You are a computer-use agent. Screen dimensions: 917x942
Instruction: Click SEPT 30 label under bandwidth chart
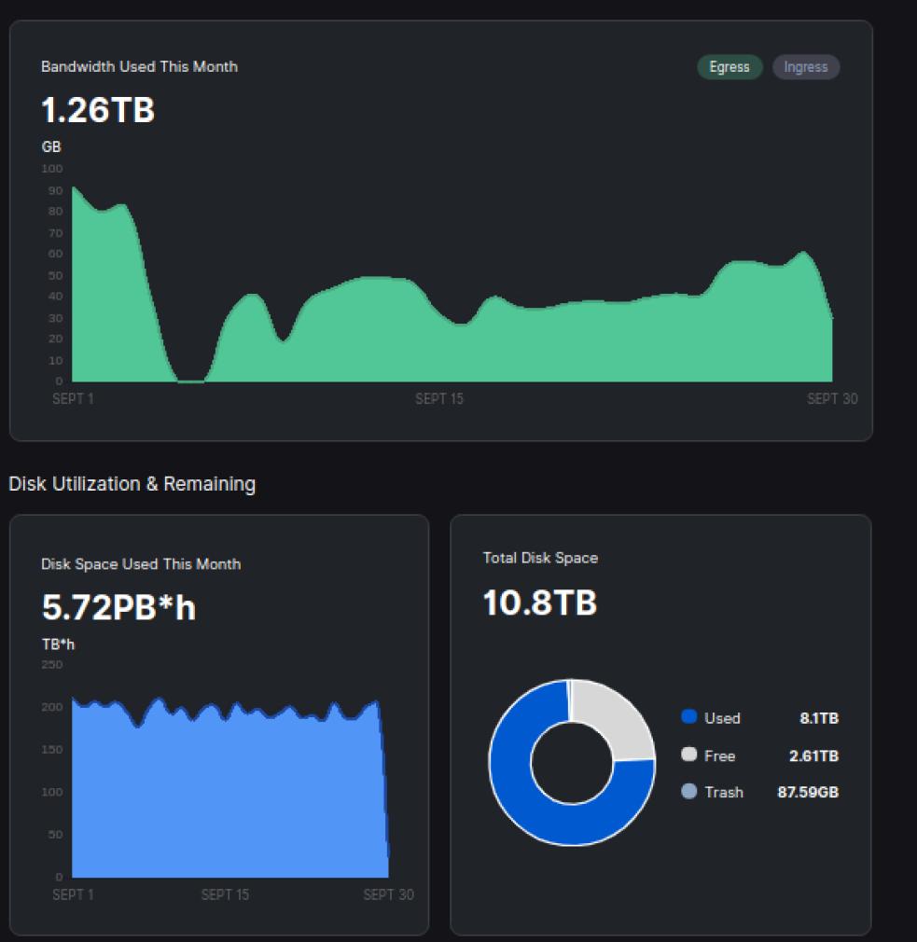(x=832, y=399)
